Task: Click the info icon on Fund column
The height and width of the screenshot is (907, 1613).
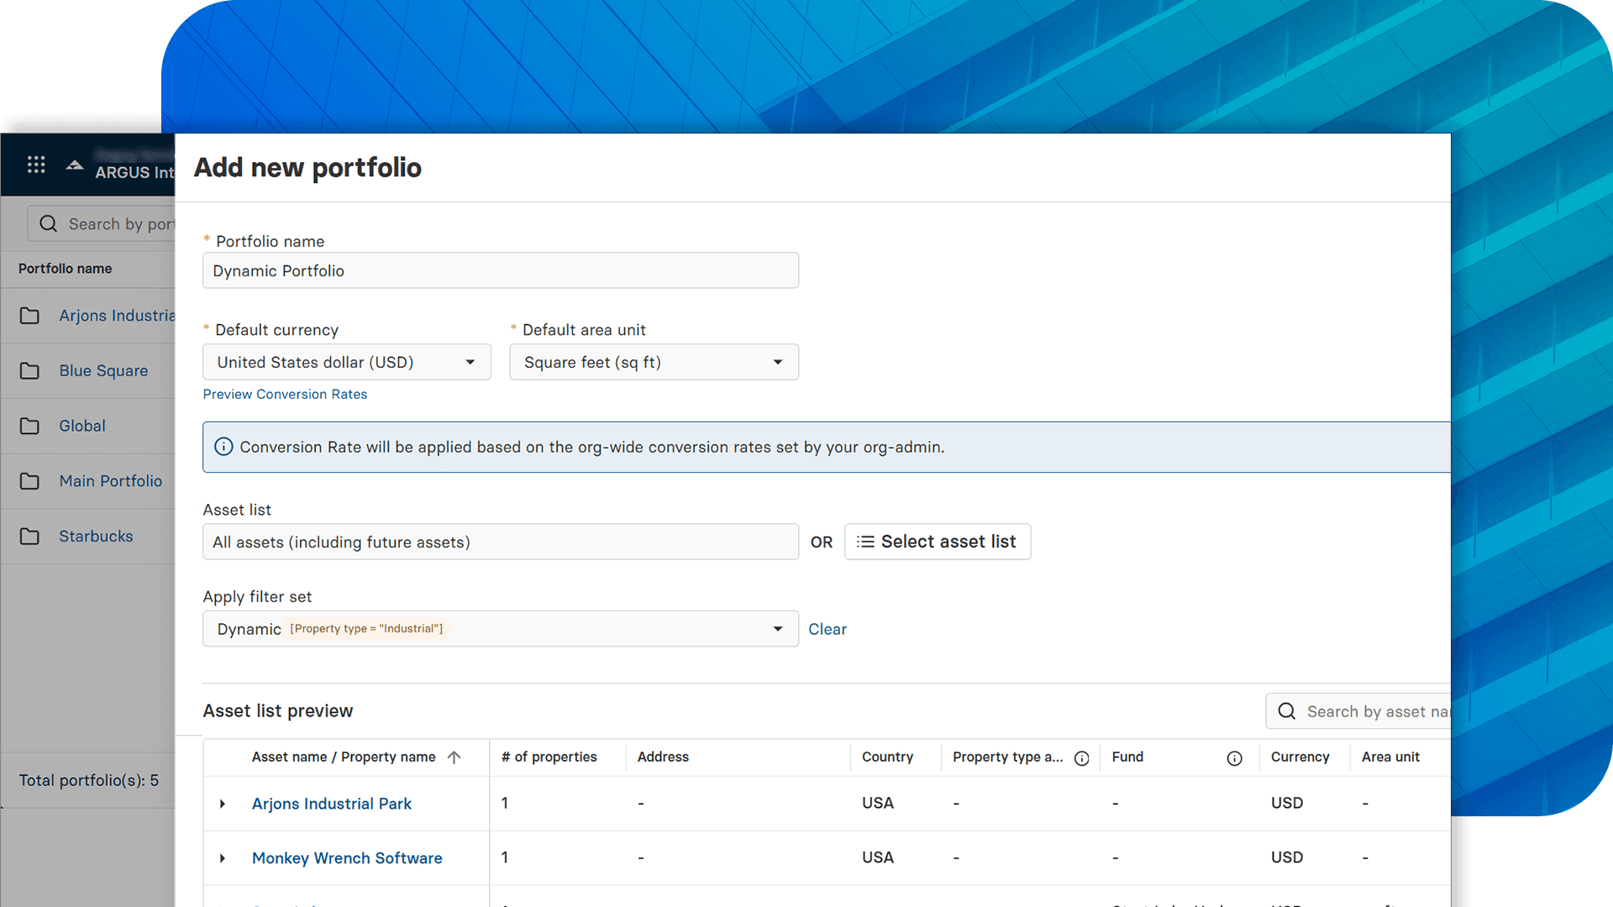Action: [1234, 758]
